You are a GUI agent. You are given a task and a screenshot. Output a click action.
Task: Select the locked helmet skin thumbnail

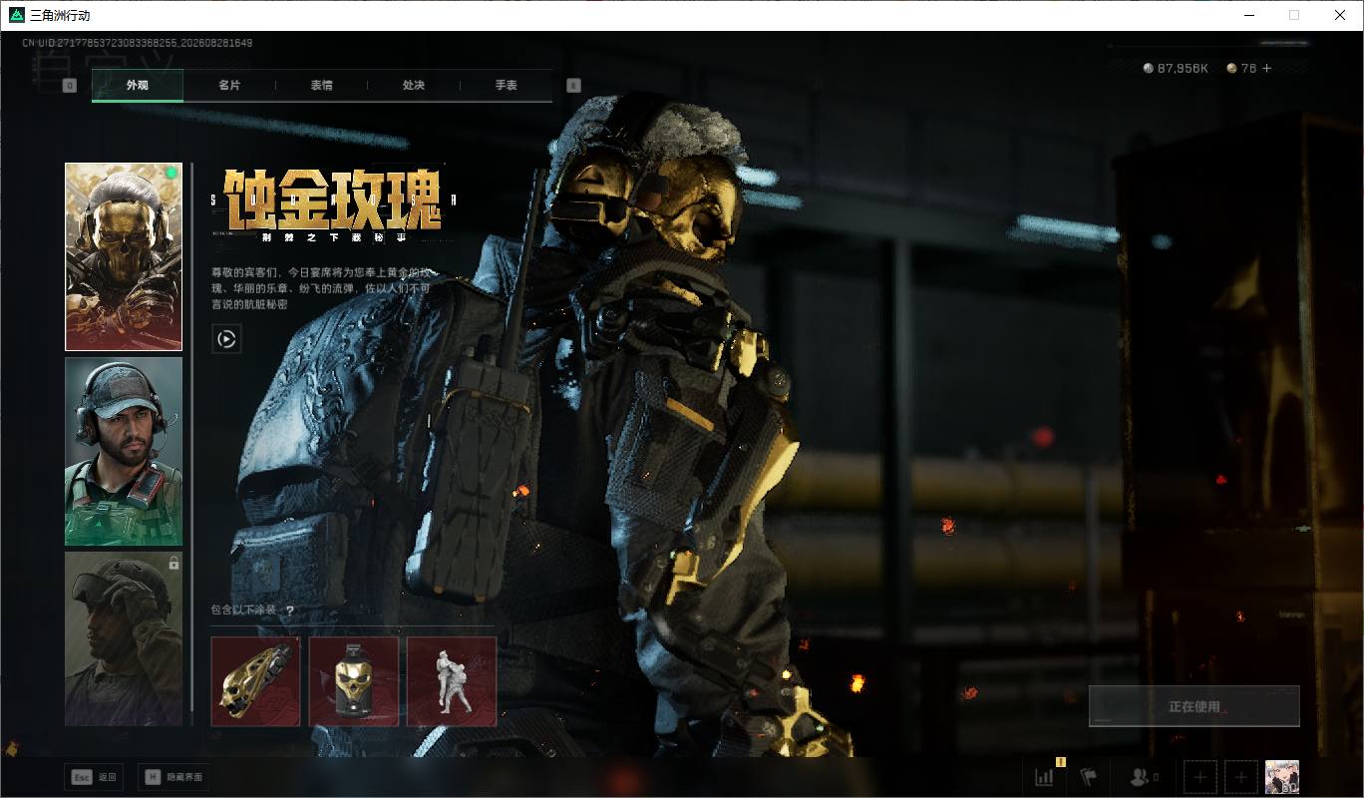click(124, 638)
